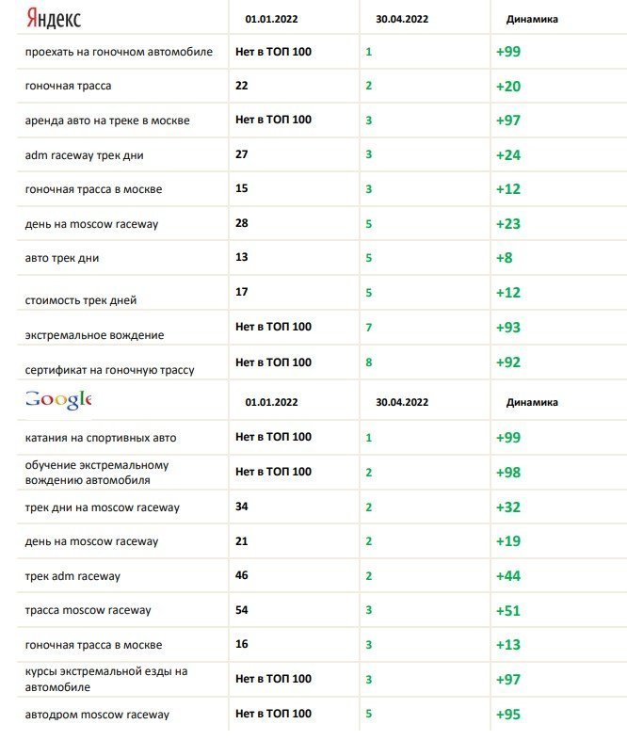Click keyword "adm raceway трек дни"
Viewport: 627px width, 740px height.
point(85,154)
